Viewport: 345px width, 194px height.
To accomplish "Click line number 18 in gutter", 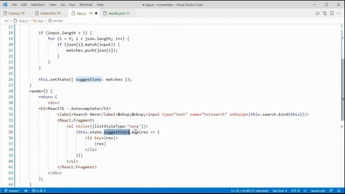I will click(x=11, y=33).
